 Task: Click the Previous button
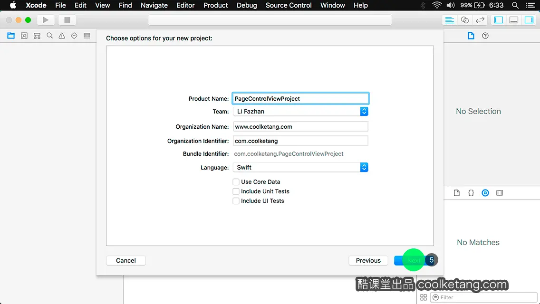tap(368, 261)
